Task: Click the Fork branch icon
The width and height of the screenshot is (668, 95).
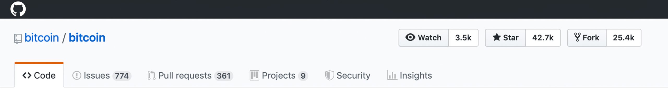Action: pyautogui.click(x=577, y=37)
